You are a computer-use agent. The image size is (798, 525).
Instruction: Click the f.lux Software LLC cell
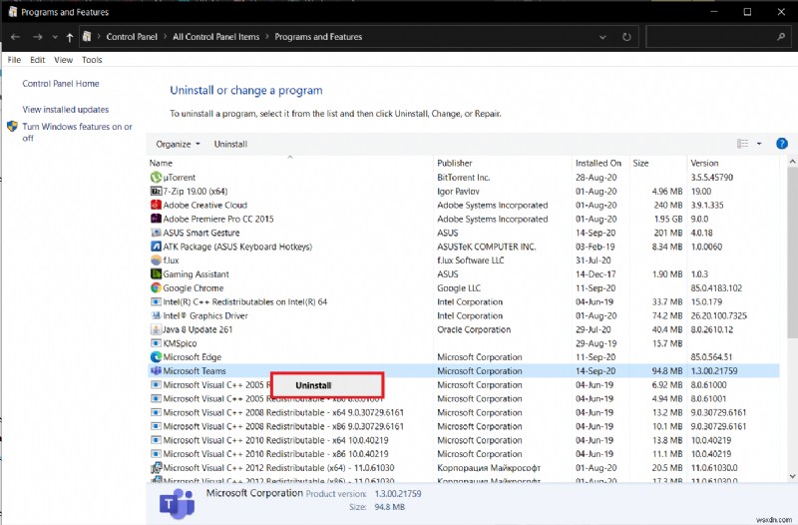[470, 261]
